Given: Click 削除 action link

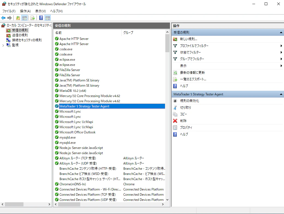Looking at the screenshot, I should (183, 121).
